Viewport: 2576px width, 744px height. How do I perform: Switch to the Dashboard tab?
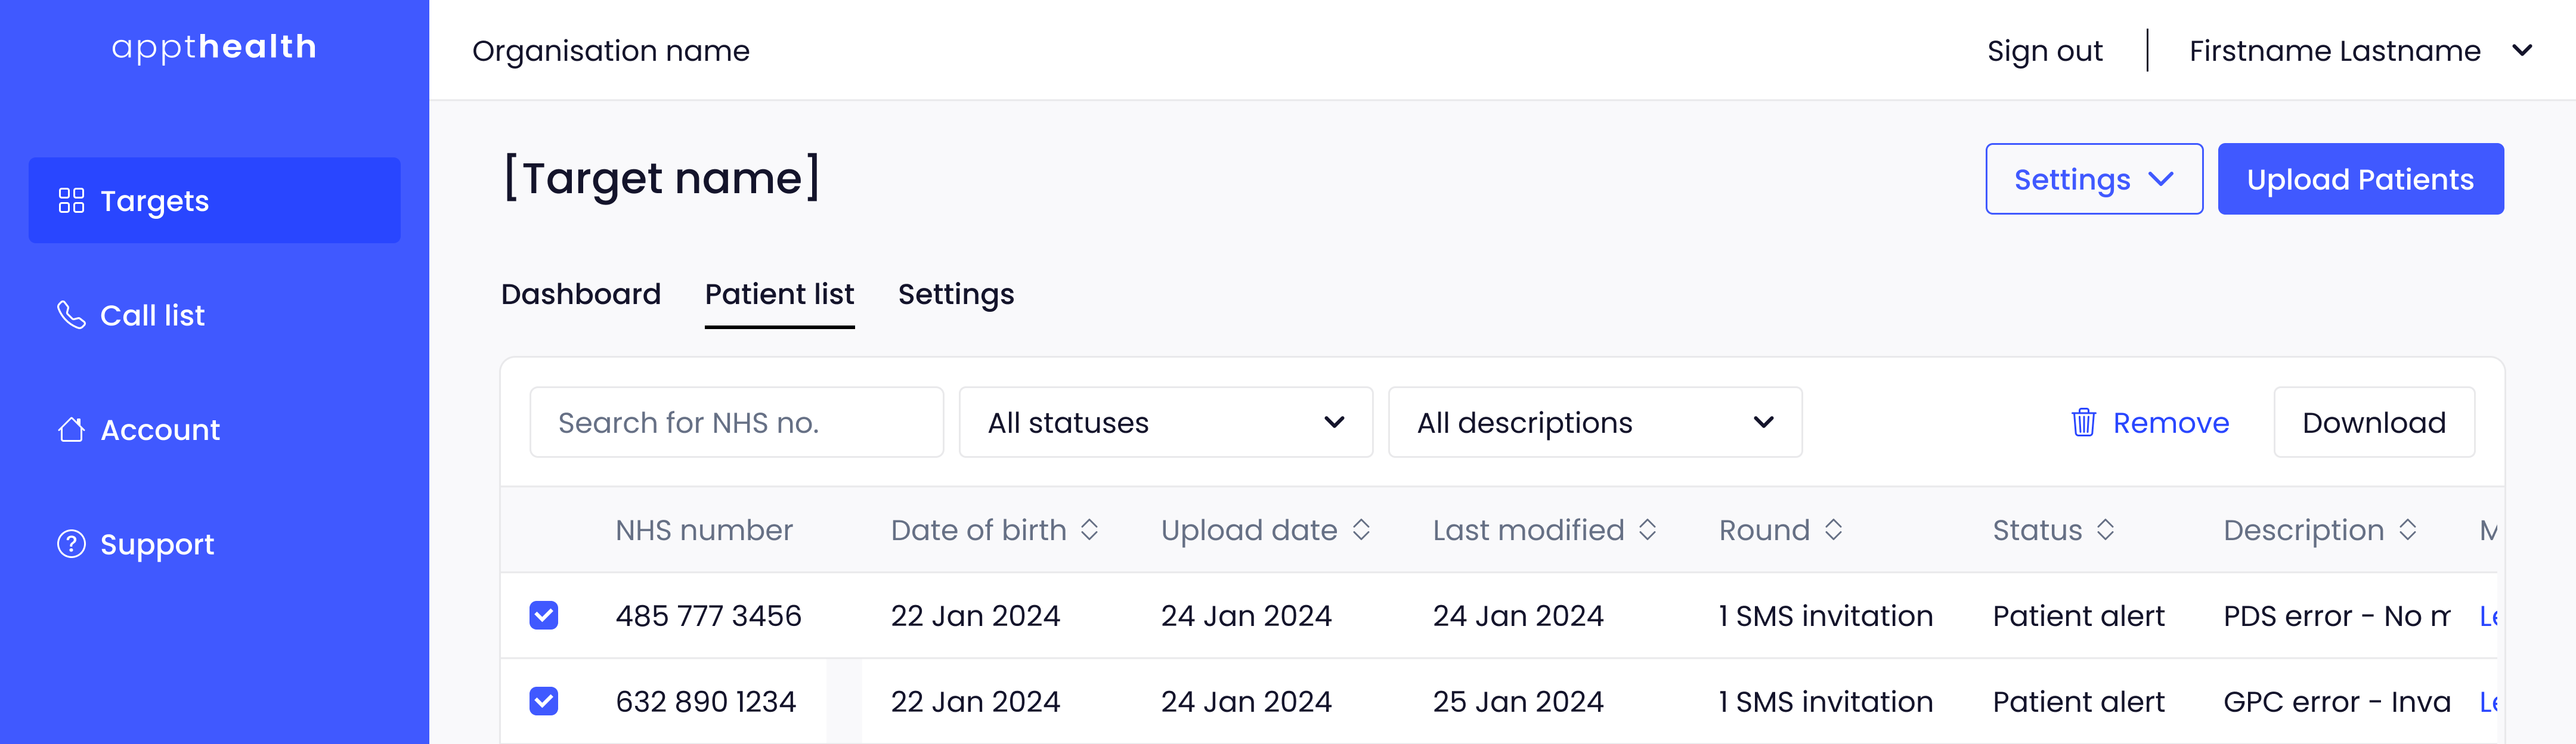pos(581,294)
